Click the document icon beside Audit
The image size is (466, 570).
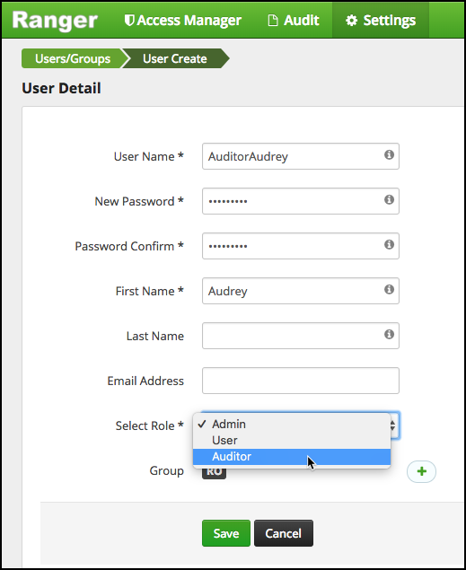click(x=273, y=21)
